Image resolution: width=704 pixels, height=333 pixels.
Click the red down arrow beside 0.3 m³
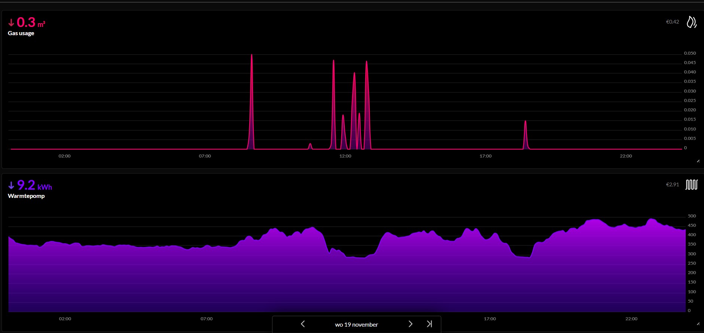coord(11,23)
